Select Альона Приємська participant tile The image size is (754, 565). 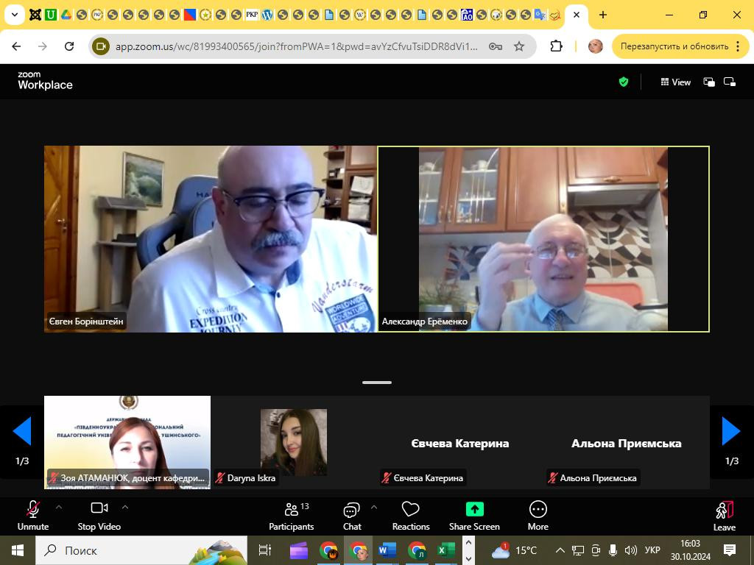click(627, 442)
